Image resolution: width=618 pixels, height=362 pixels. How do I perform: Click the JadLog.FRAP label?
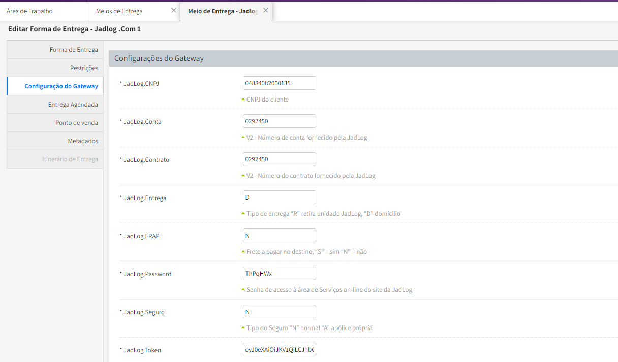tap(141, 236)
